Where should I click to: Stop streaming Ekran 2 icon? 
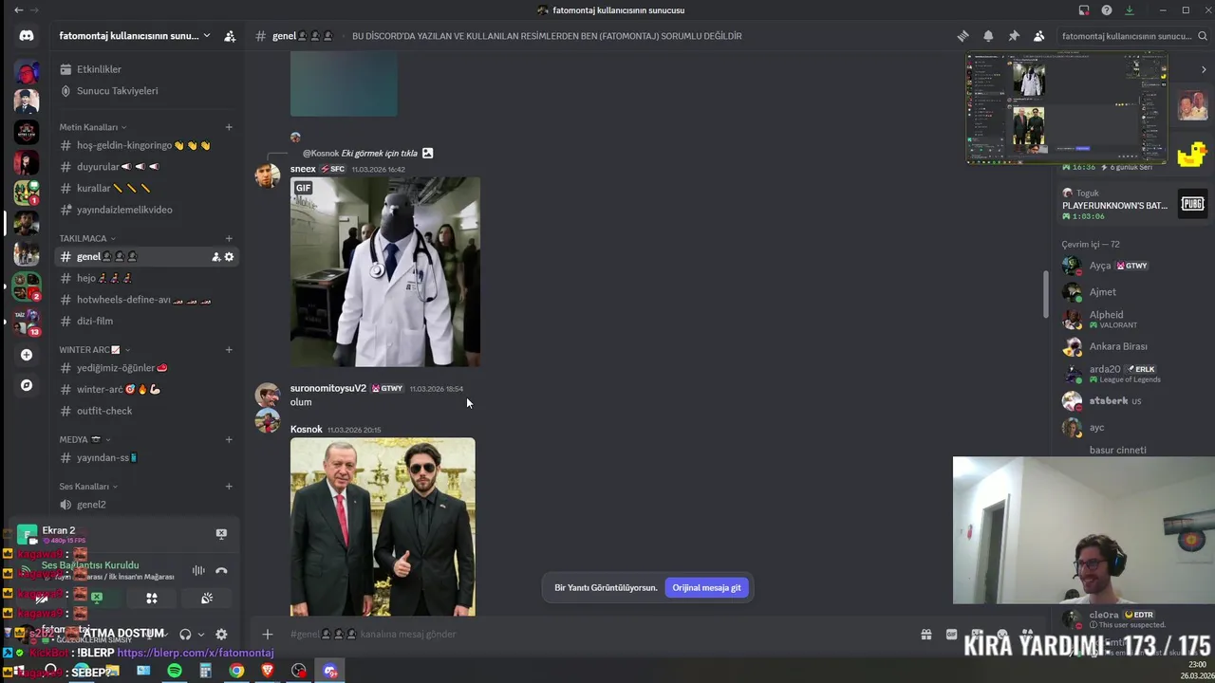pyautogui.click(x=221, y=533)
